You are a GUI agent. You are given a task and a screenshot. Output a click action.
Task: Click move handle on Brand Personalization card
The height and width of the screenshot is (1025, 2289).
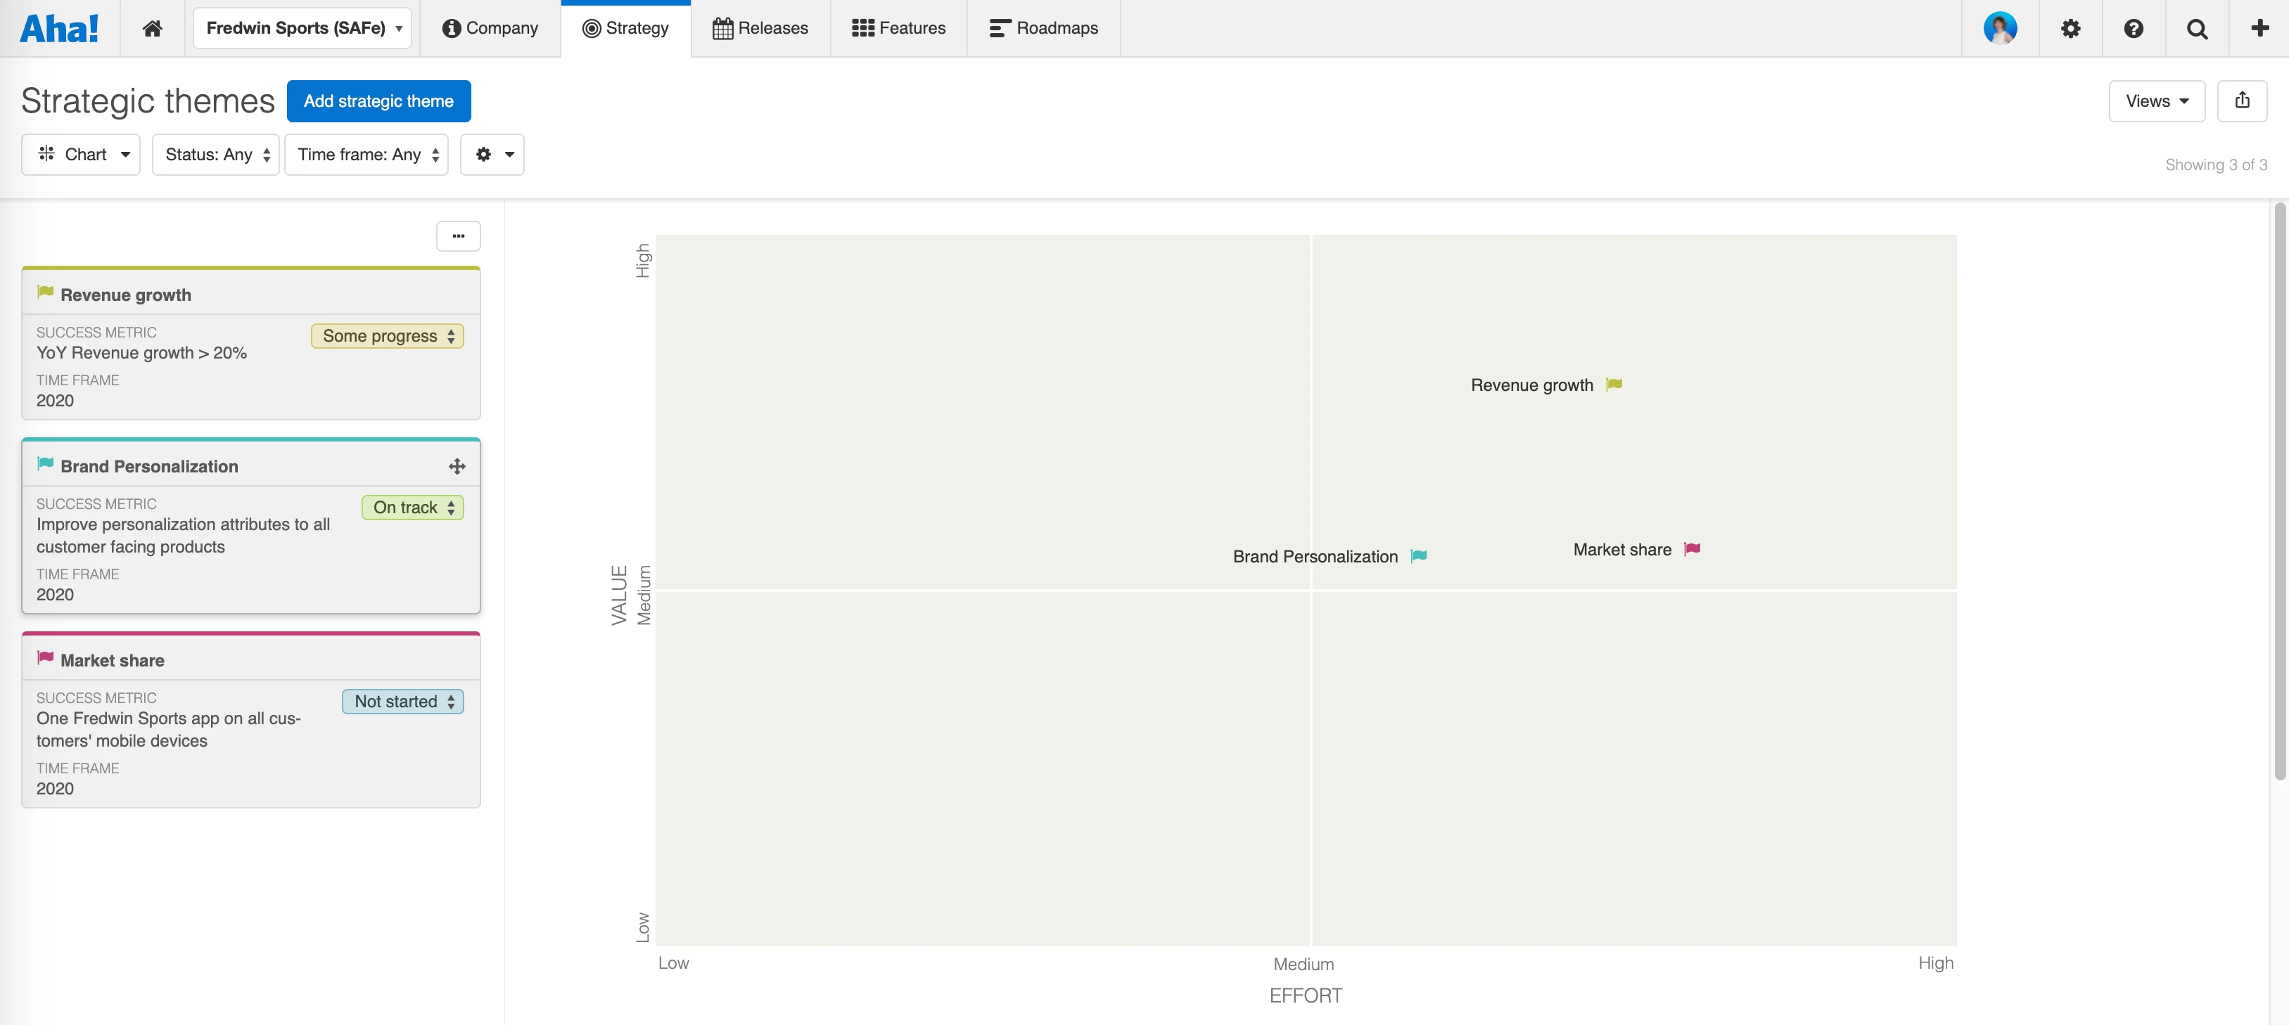(x=457, y=466)
